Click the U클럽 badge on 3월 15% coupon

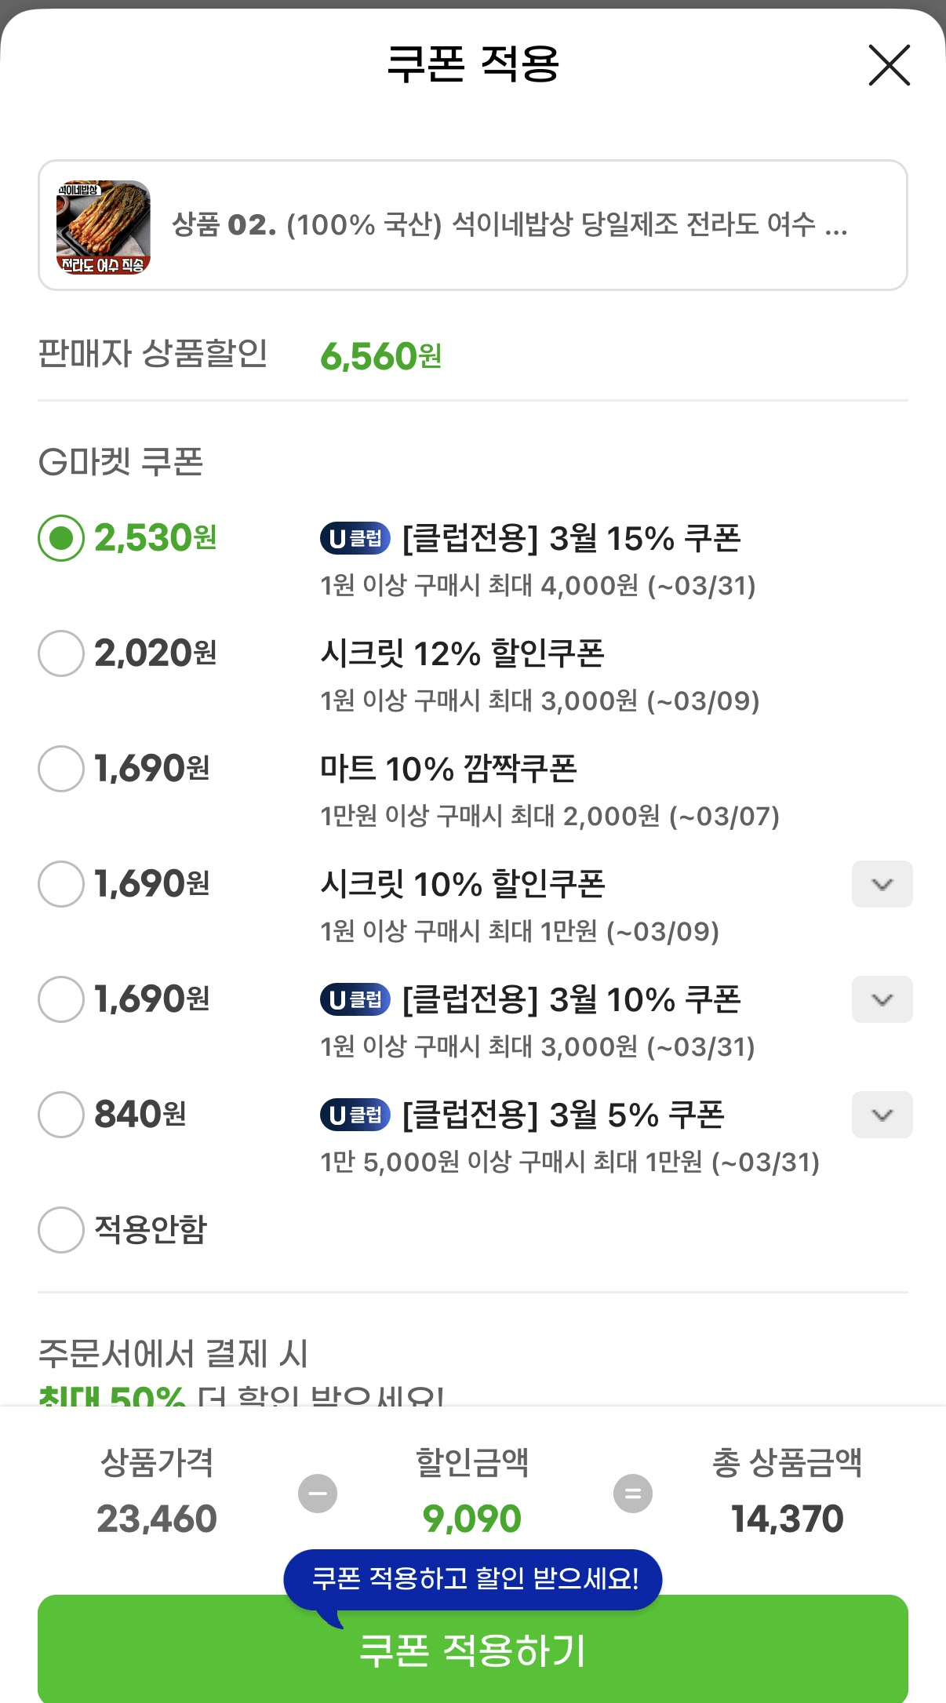pyautogui.click(x=355, y=539)
